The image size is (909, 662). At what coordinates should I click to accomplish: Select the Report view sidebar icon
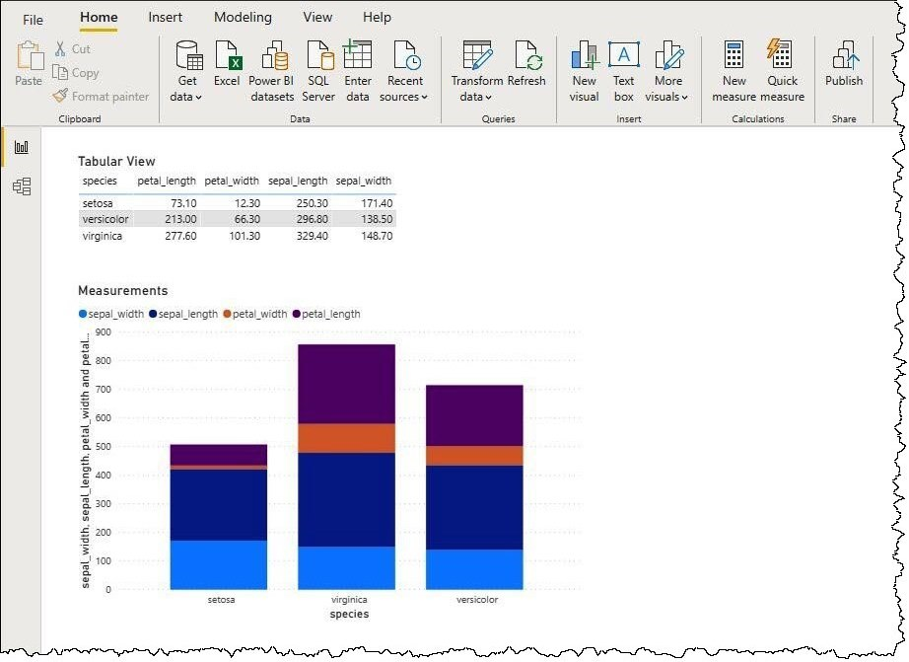coord(21,146)
